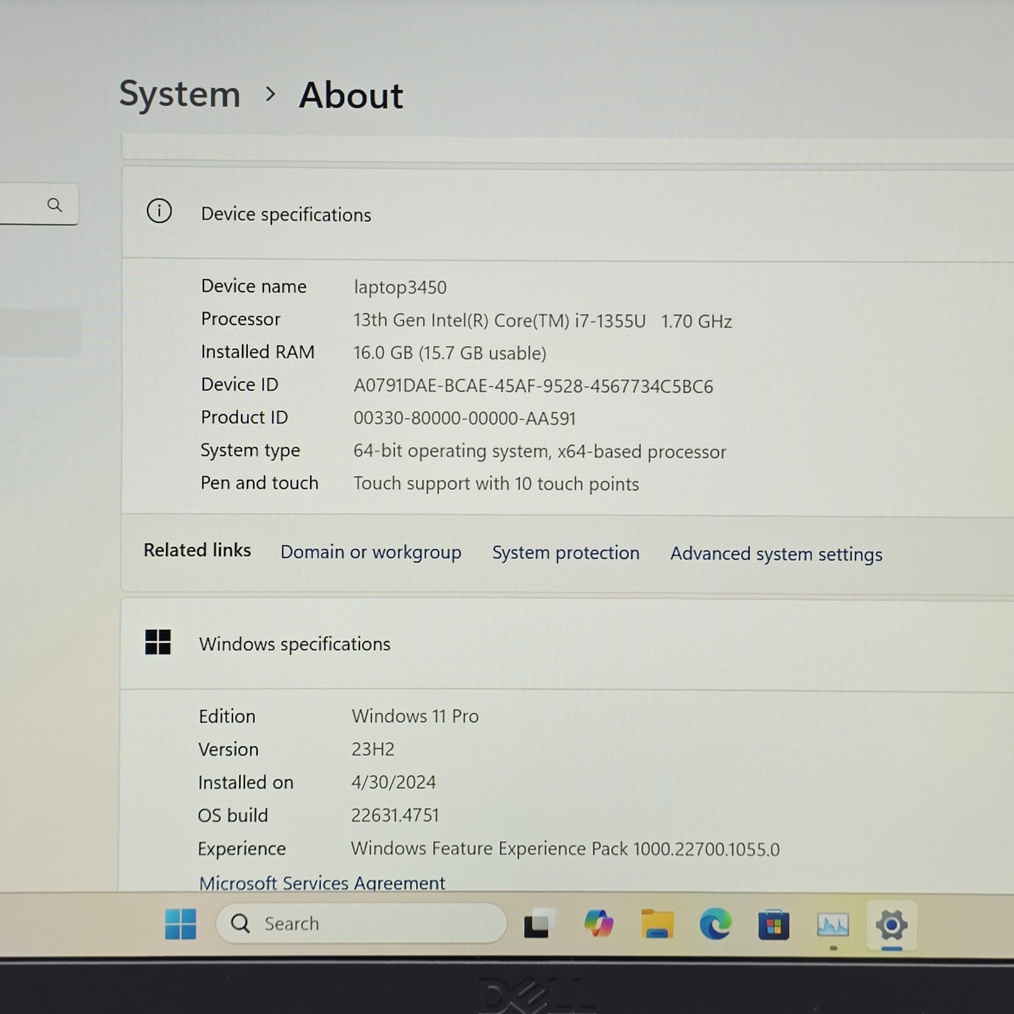Select the processor value i7-1355U text
This screenshot has height=1014, width=1014.
610,321
